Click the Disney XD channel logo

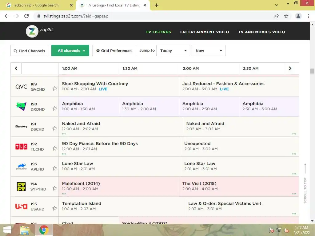pyautogui.click(x=21, y=106)
